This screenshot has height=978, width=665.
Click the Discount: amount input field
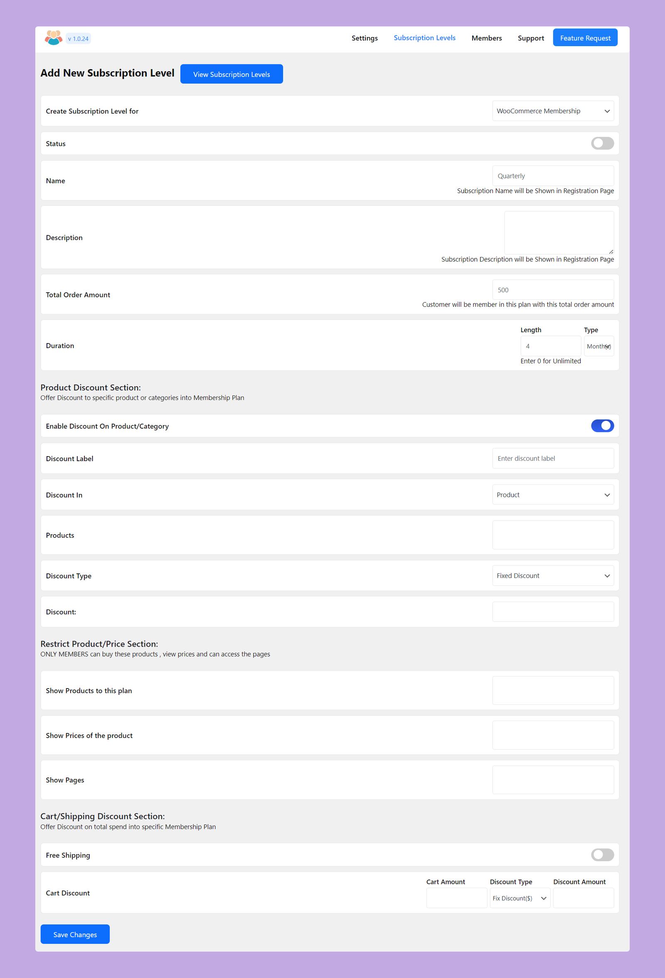553,612
